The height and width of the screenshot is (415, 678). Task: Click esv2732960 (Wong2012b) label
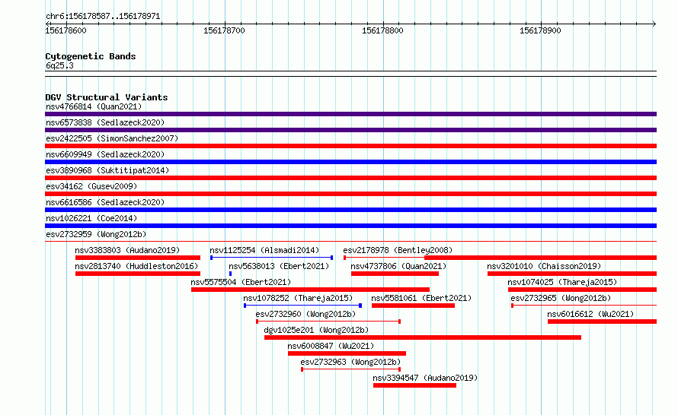305,314
